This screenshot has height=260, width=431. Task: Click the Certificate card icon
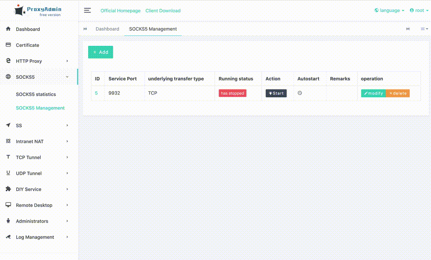(x=8, y=45)
